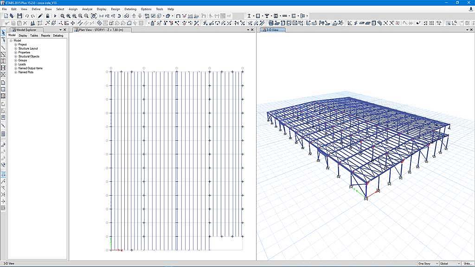Open the Define menu
The width and height of the screenshot is (475, 267).
pos(36,9)
